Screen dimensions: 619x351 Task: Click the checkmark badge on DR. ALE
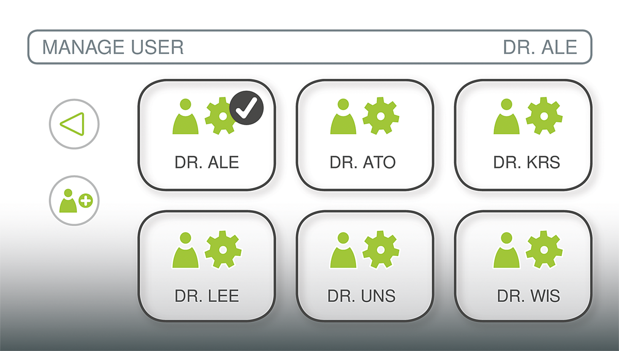pyautogui.click(x=247, y=107)
